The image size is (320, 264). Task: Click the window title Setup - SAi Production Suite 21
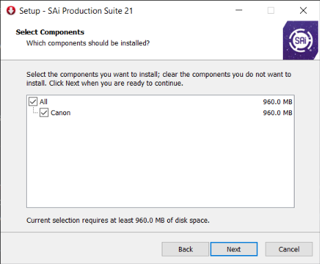click(x=76, y=11)
